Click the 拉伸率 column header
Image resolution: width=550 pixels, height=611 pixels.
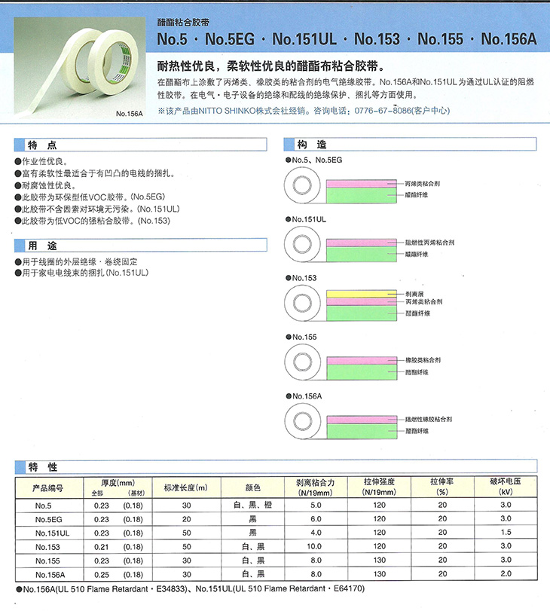[x=442, y=487]
